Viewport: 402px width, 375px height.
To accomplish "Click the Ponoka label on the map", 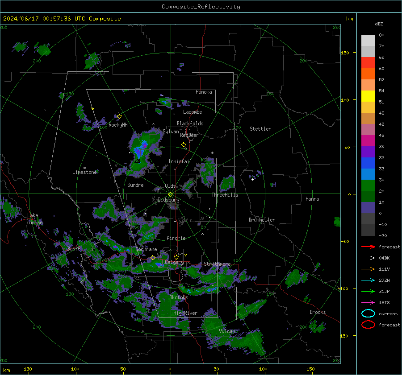I will 204,92.
